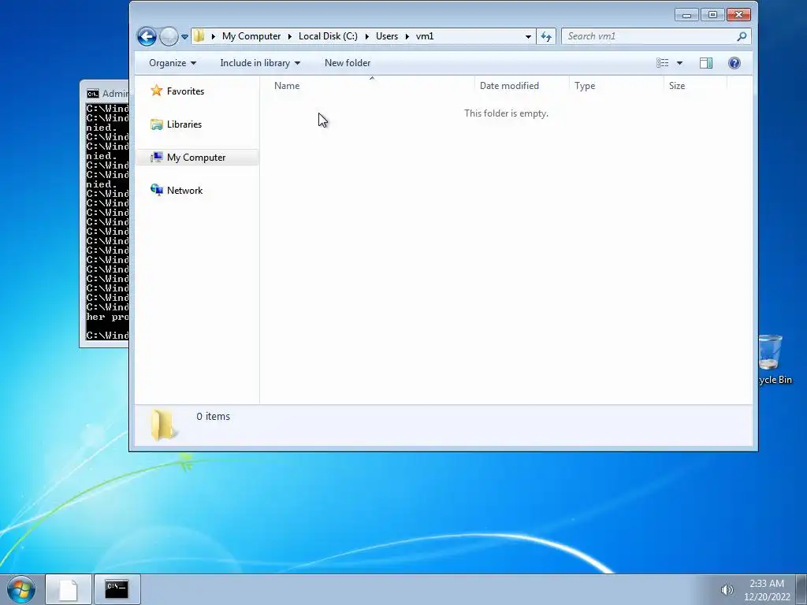Click the Favorites star icon
Image resolution: width=807 pixels, height=605 pixels.
coord(157,91)
